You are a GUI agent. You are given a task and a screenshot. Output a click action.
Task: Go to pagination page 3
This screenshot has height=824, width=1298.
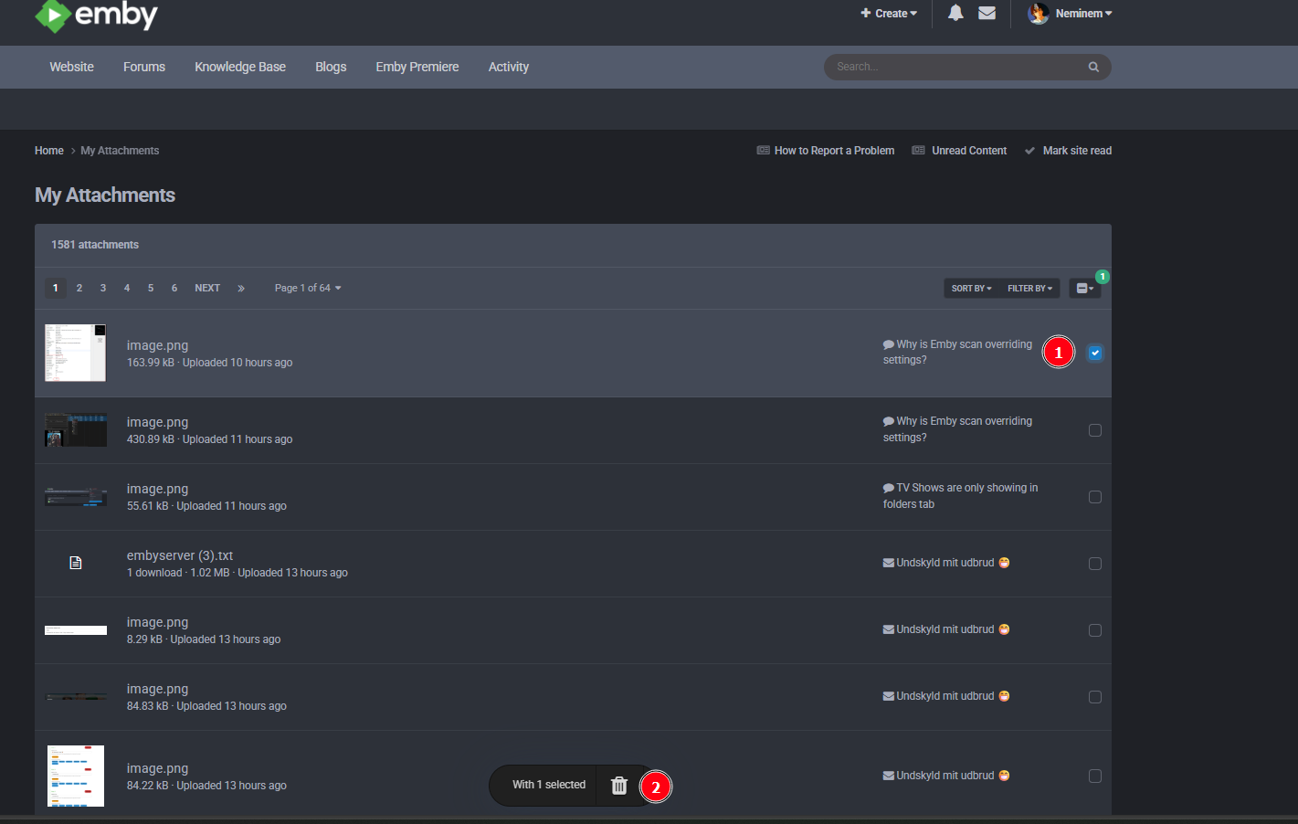[103, 288]
